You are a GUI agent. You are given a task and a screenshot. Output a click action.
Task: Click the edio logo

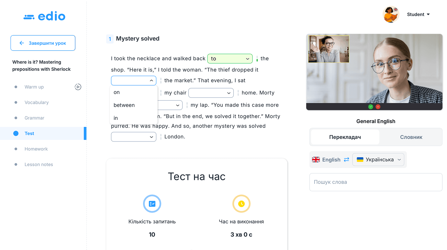tap(44, 16)
